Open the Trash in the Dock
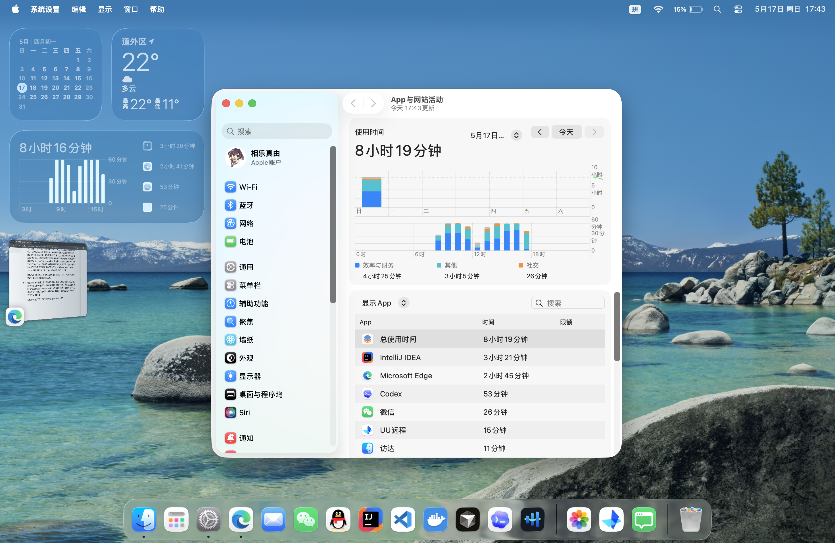This screenshot has height=543, width=835. coord(690,519)
